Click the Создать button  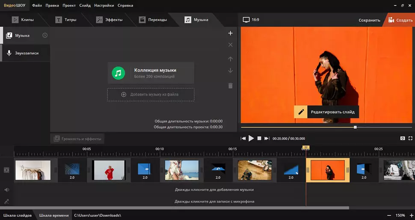(400, 20)
